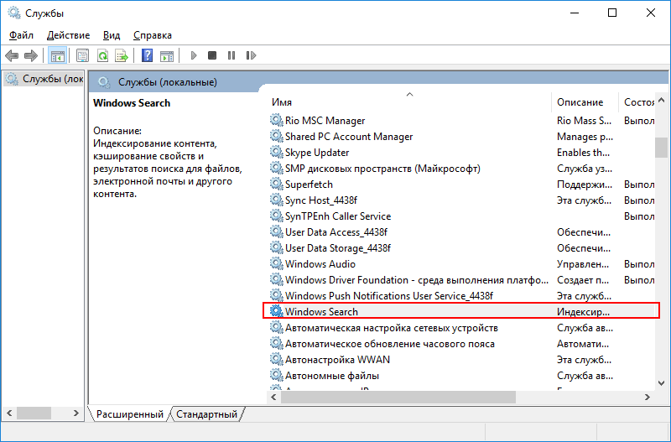Click the Back arrow toolbar icon

tap(12, 55)
